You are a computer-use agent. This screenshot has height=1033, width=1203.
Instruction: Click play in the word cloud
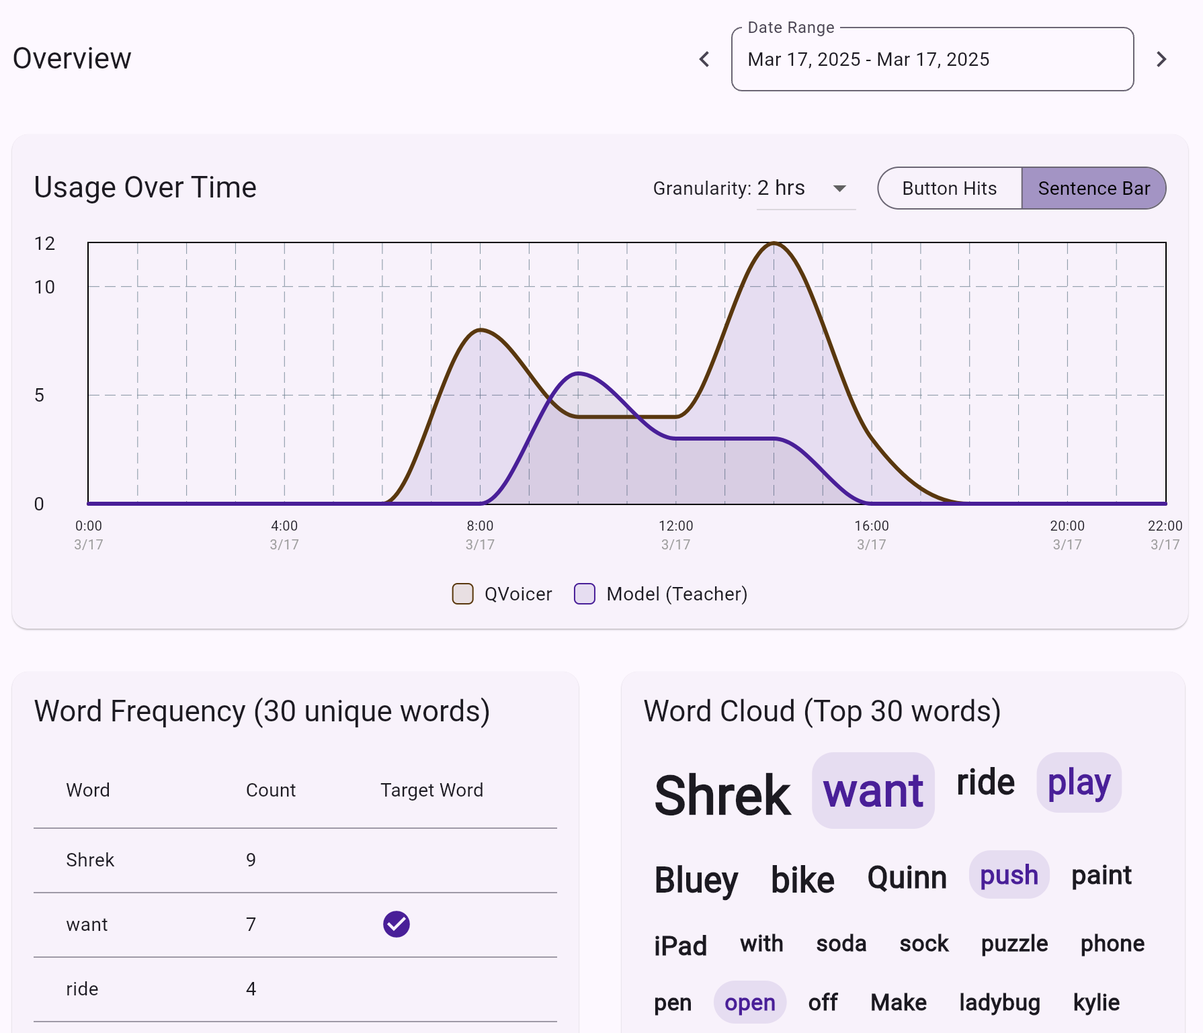[1079, 782]
